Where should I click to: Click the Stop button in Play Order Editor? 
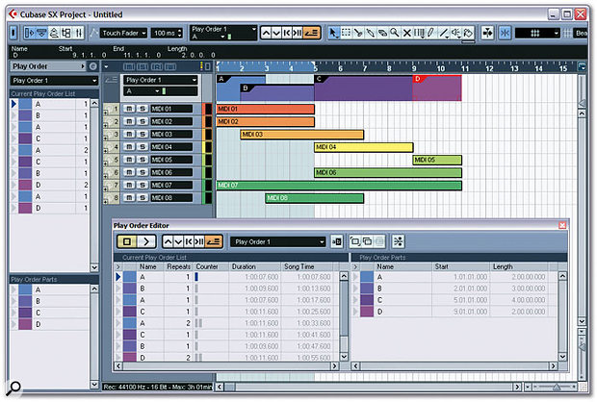tap(127, 241)
